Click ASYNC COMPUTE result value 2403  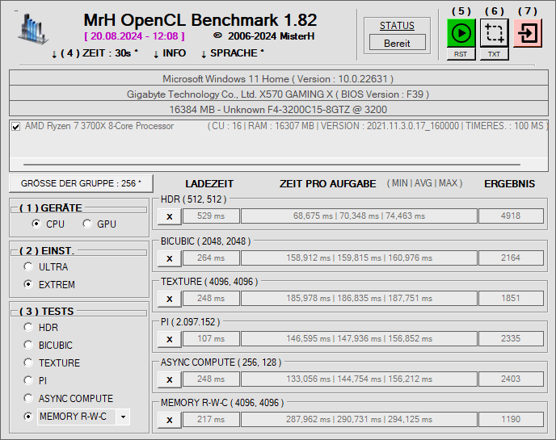[x=511, y=379]
